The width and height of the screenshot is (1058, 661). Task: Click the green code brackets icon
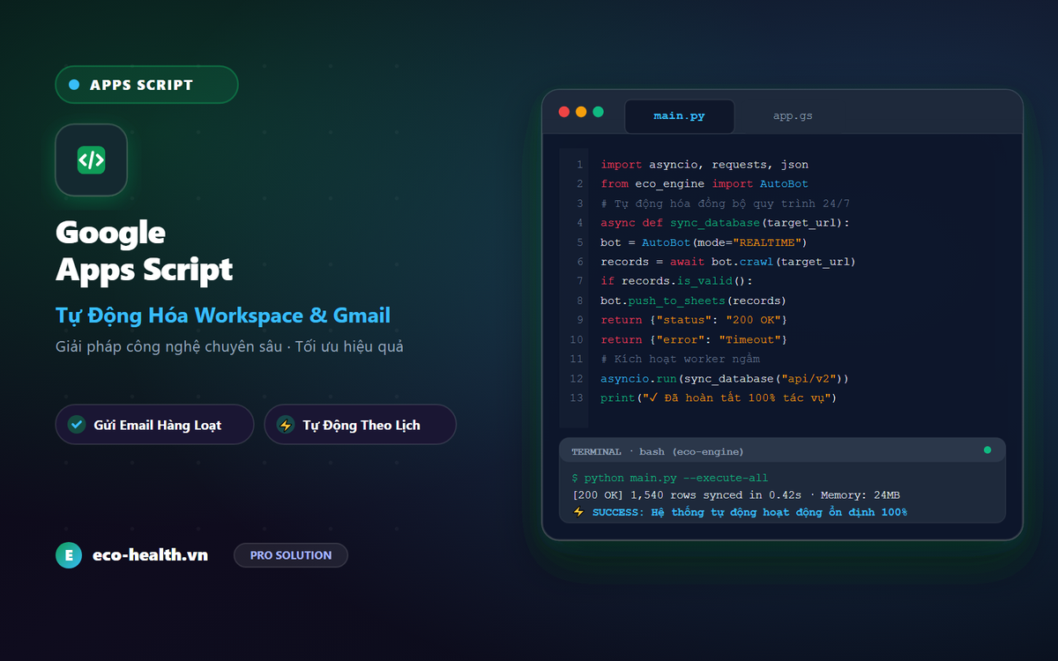91,160
